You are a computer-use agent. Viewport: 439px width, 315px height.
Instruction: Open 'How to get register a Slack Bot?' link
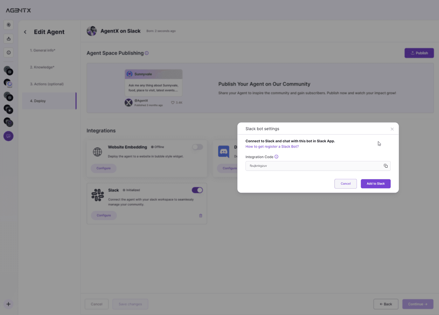click(272, 147)
